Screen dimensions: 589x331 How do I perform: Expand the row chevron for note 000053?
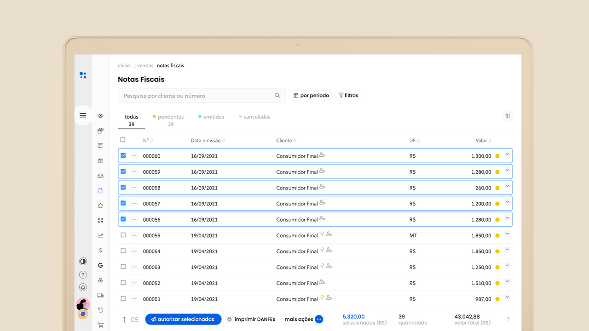(x=507, y=266)
